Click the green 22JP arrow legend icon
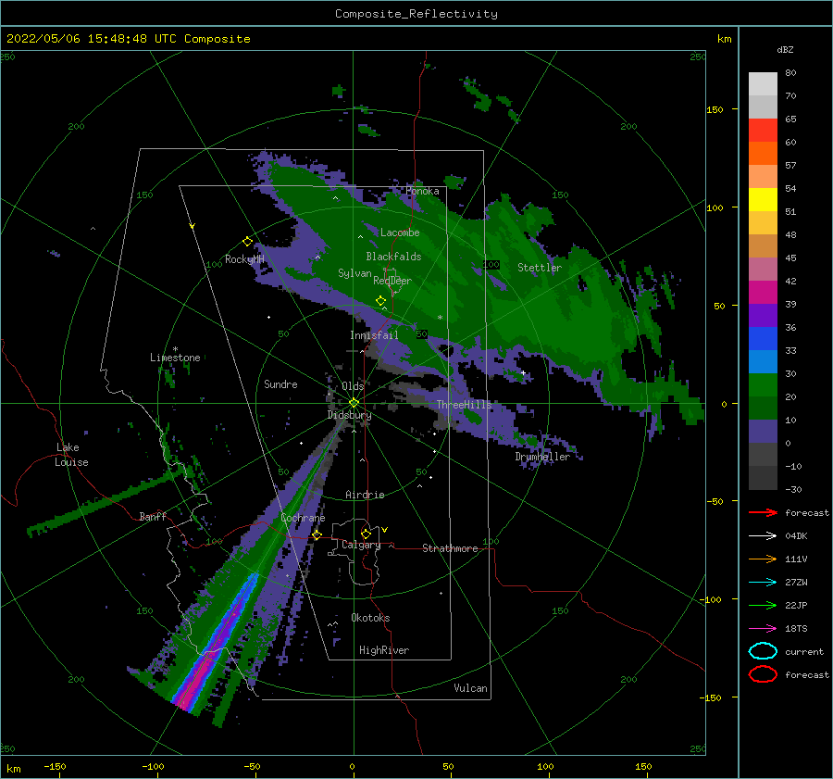833x779 pixels. [x=763, y=605]
